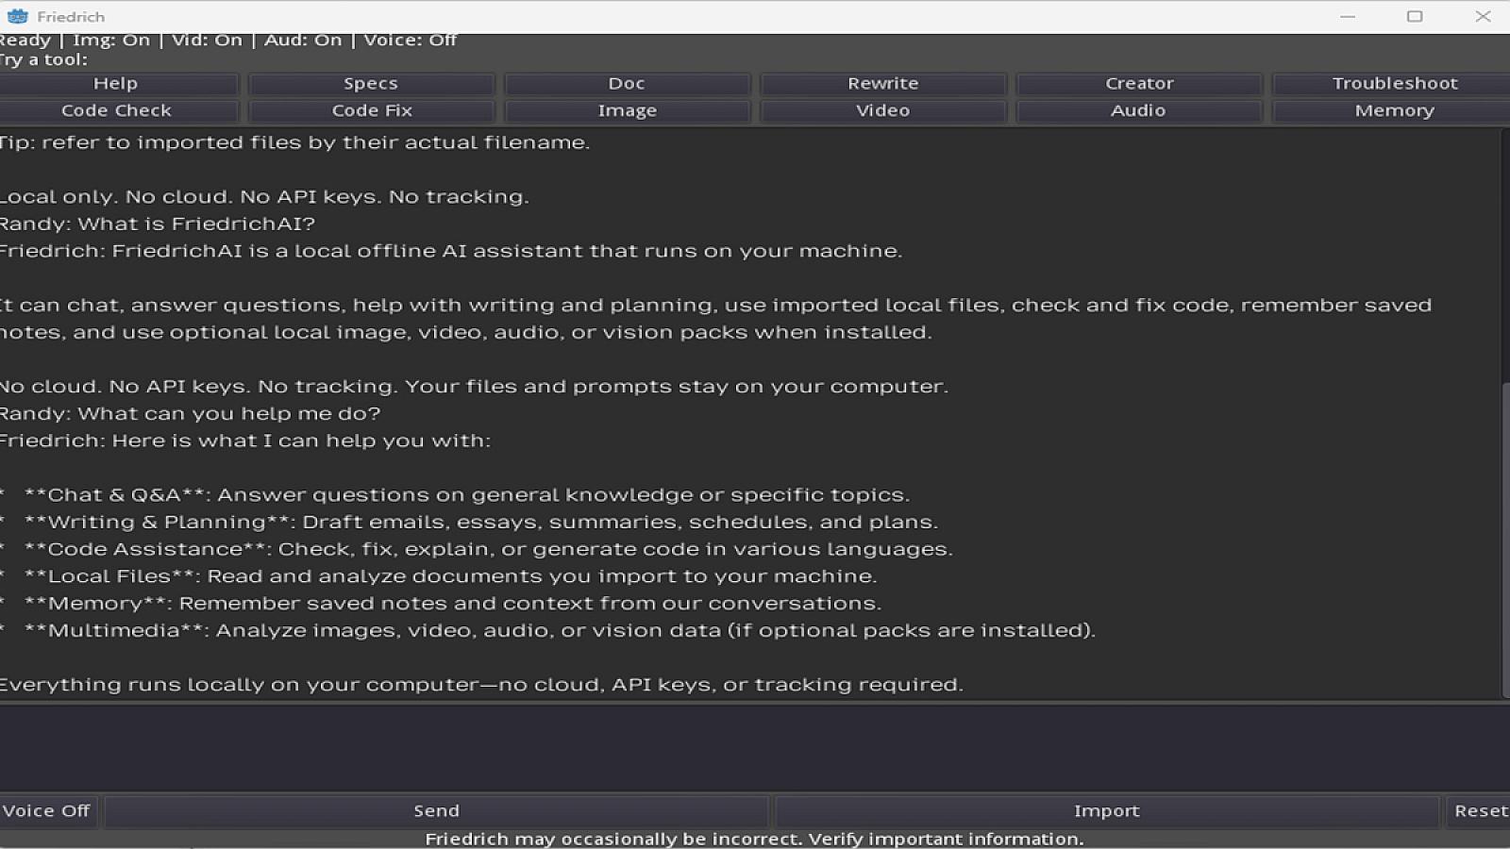Screen dimensions: 1510x849
Task: Click the '**Chat & Q&A**' bullet line
Action: tap(456, 494)
